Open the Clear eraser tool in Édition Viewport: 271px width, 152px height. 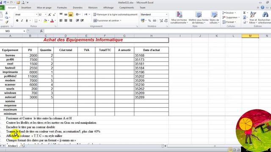(x=245, y=22)
